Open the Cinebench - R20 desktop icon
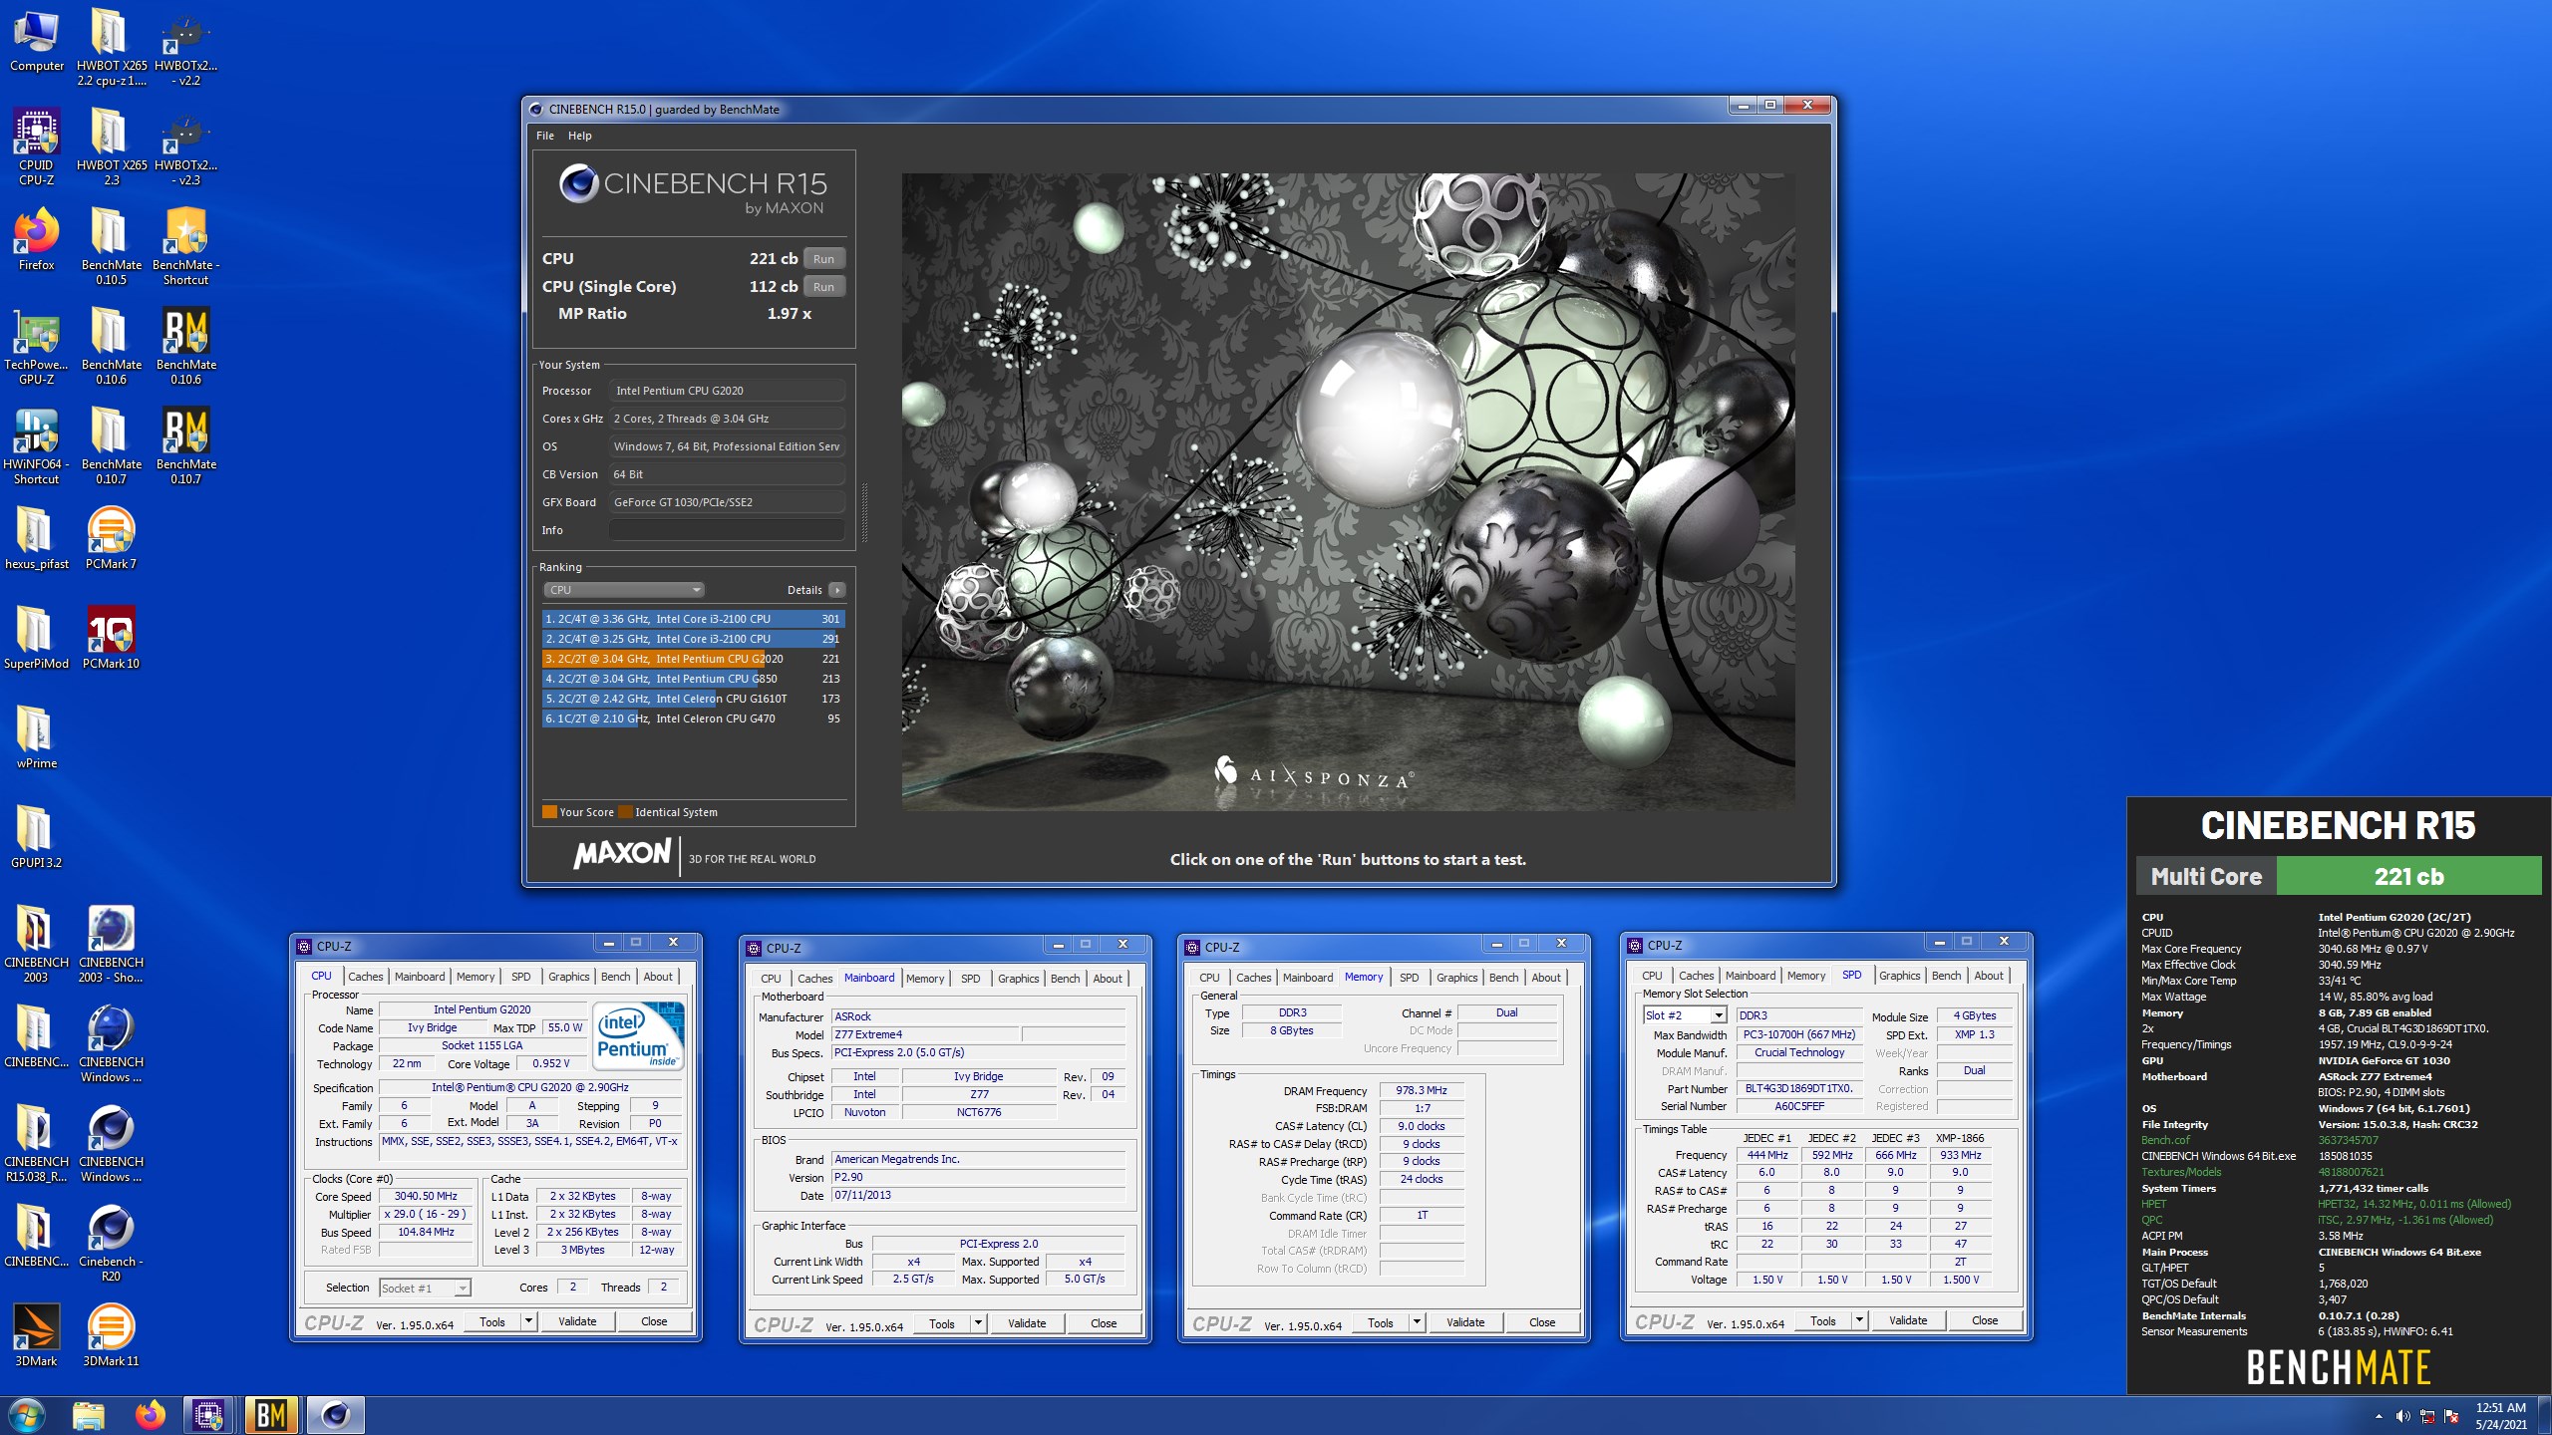Viewport: 2552px width, 1435px height. pos(111,1243)
